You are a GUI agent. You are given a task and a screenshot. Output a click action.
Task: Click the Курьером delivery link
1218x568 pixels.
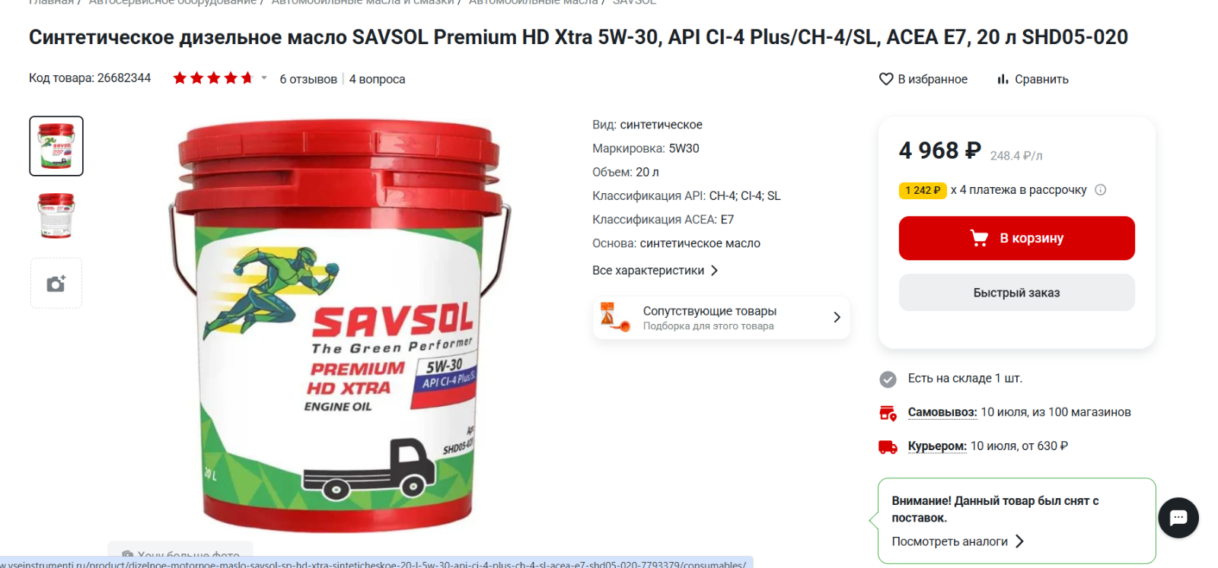(937, 446)
